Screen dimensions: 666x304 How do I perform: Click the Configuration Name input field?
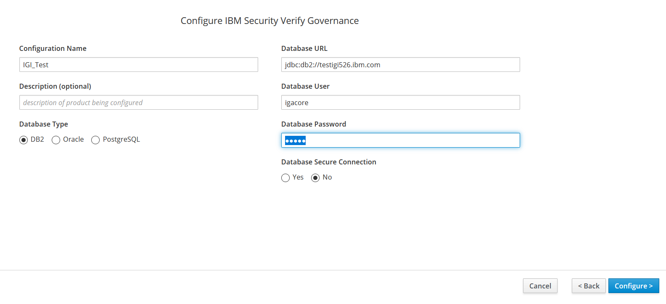coord(138,65)
